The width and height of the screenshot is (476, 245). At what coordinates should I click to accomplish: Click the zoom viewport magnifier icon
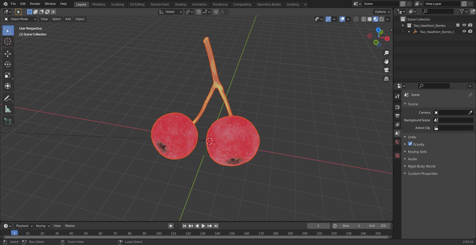pyautogui.click(x=386, y=53)
